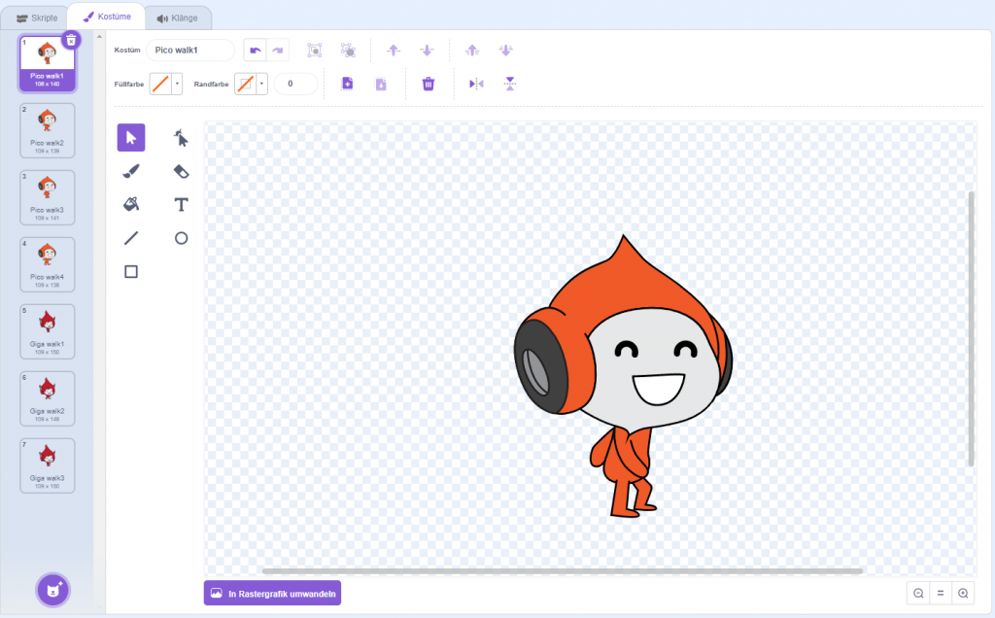Select the Giga walk1 costume thumbnail
Image resolution: width=995 pixels, height=618 pixels.
pos(47,331)
